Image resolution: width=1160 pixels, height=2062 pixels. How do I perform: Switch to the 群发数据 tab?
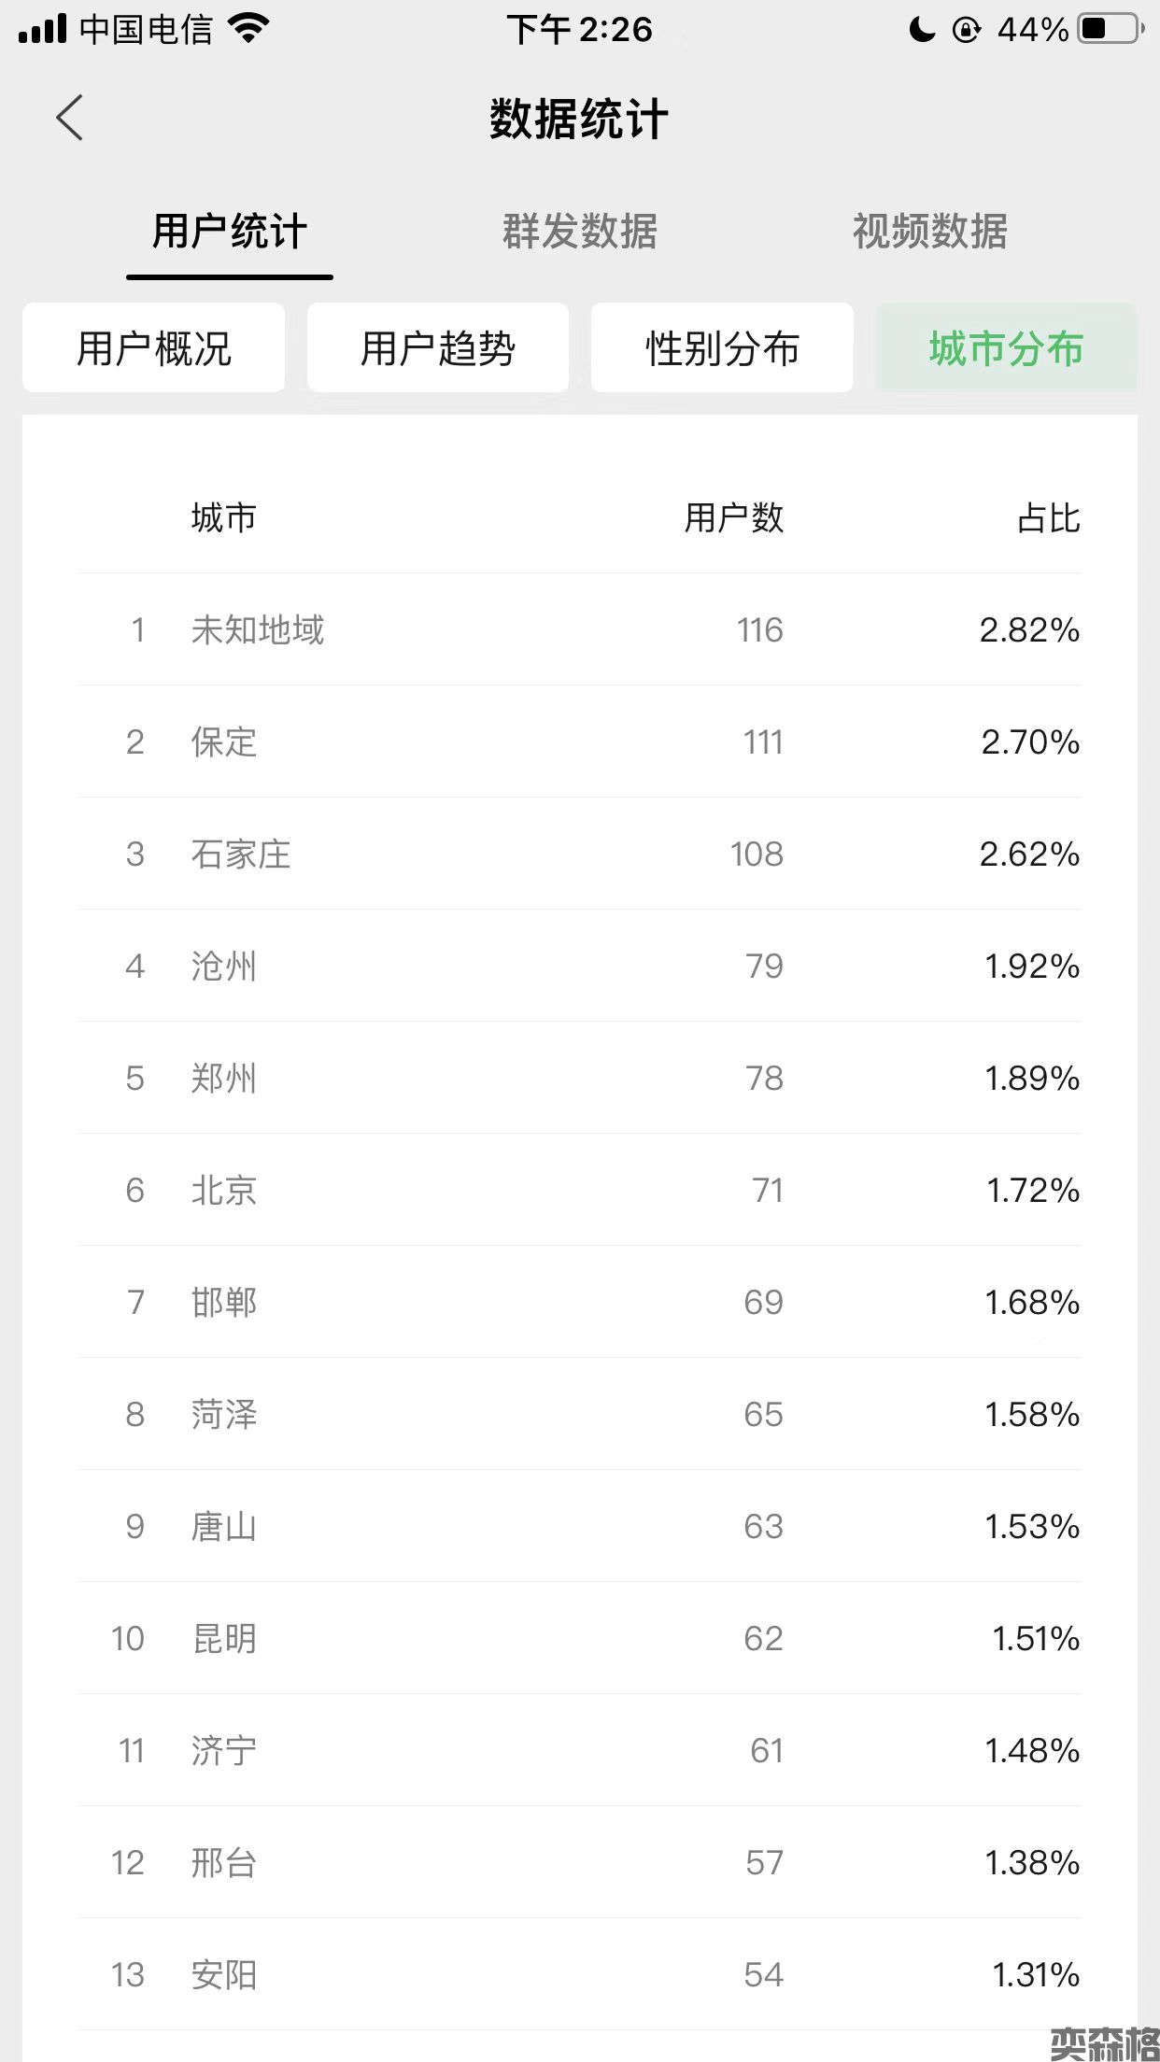click(x=580, y=232)
